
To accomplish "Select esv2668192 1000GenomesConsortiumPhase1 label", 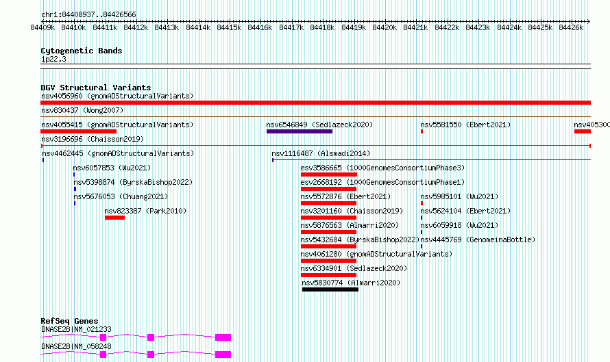I will [x=382, y=182].
